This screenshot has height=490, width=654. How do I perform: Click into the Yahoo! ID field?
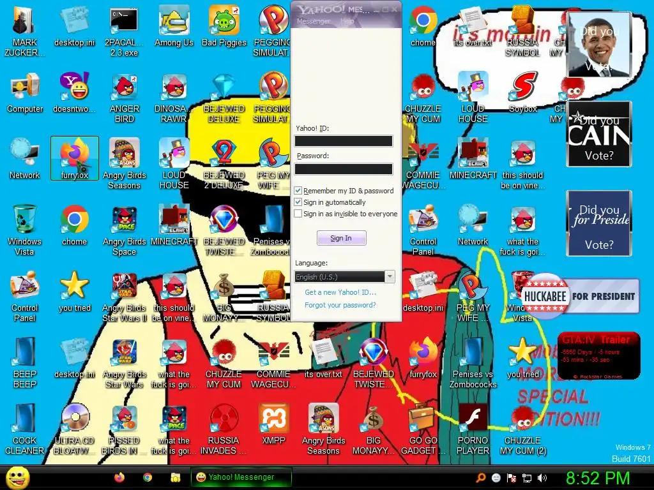[344, 141]
